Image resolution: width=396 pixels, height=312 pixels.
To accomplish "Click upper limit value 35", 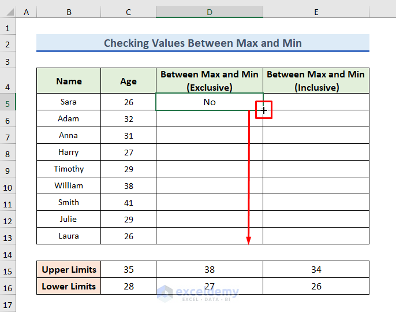I will click(x=128, y=269).
